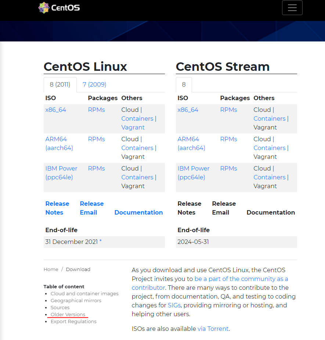Viewport: 325px width, 340px height.
Task: Open the hamburger navigation menu
Action: tap(292, 8)
